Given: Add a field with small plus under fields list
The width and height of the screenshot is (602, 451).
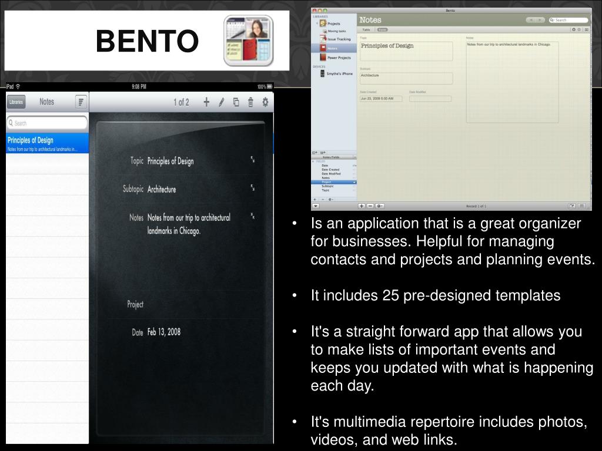Looking at the screenshot, I should point(315,200).
